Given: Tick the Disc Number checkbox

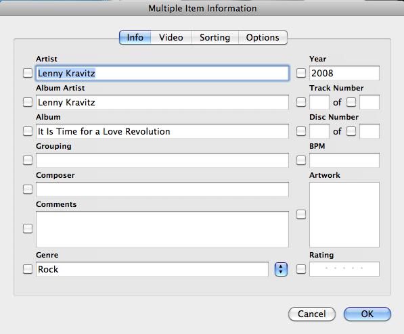Looking at the screenshot, I should point(301,131).
